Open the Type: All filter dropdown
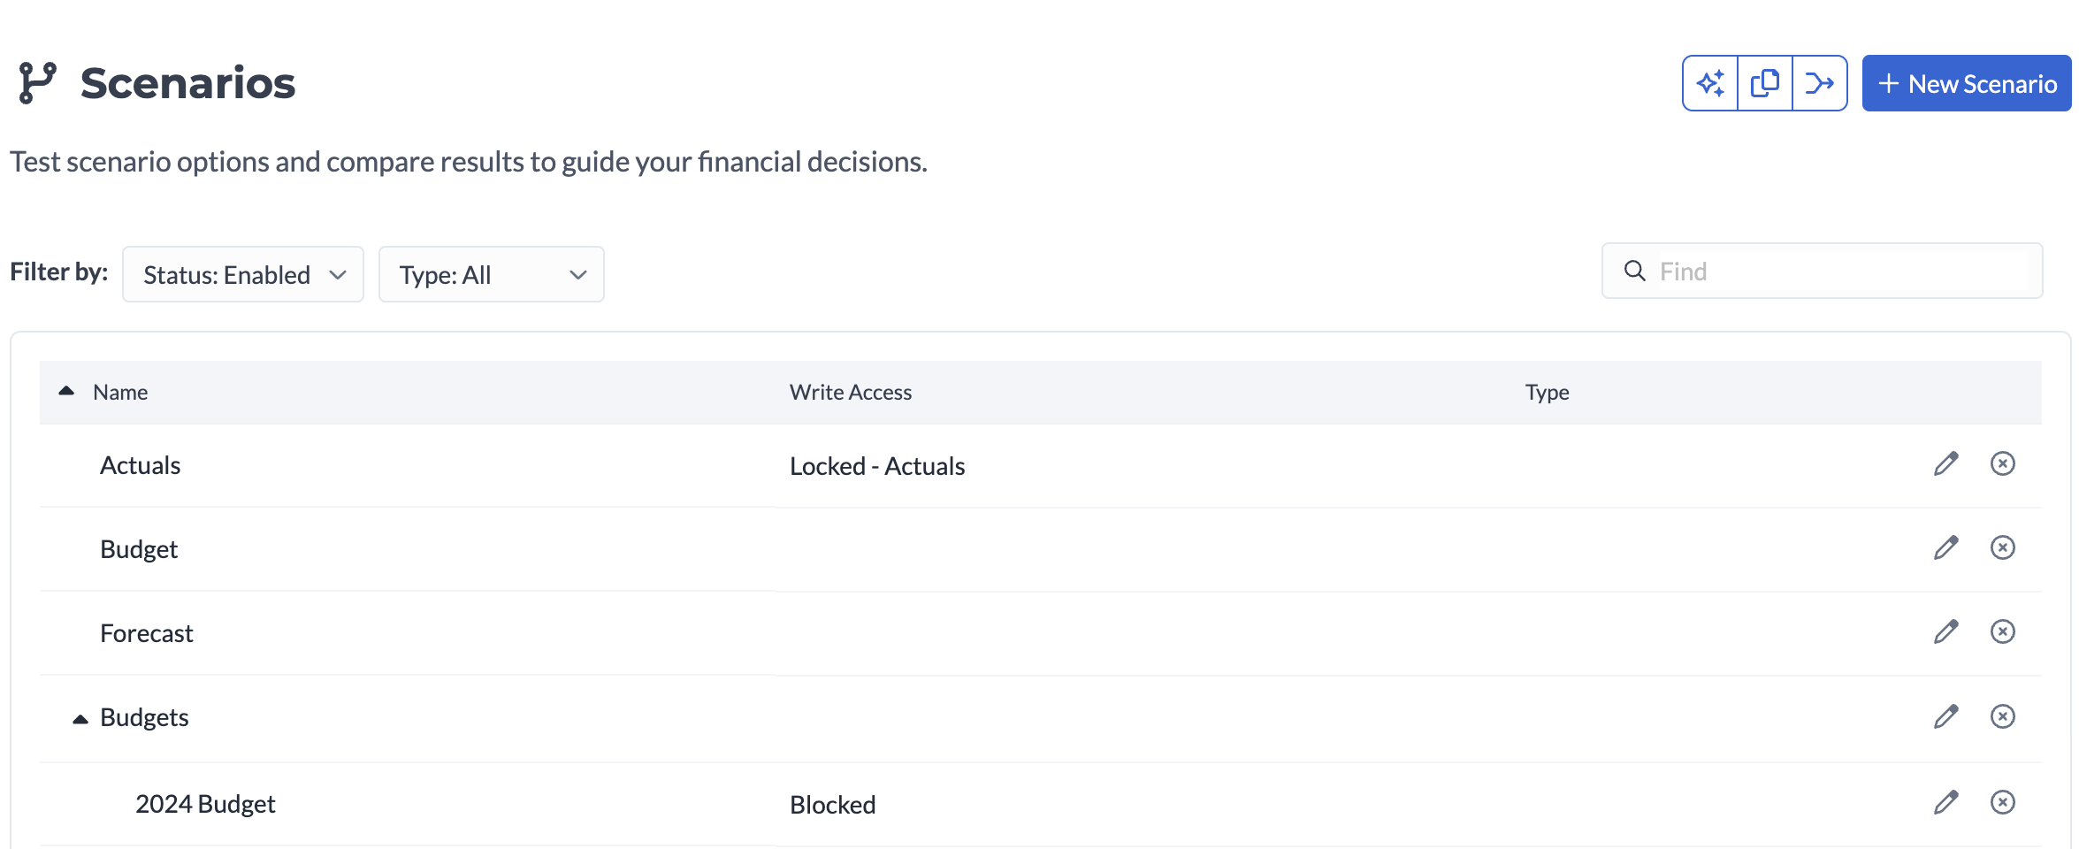Image resolution: width=2079 pixels, height=849 pixels. [491, 275]
